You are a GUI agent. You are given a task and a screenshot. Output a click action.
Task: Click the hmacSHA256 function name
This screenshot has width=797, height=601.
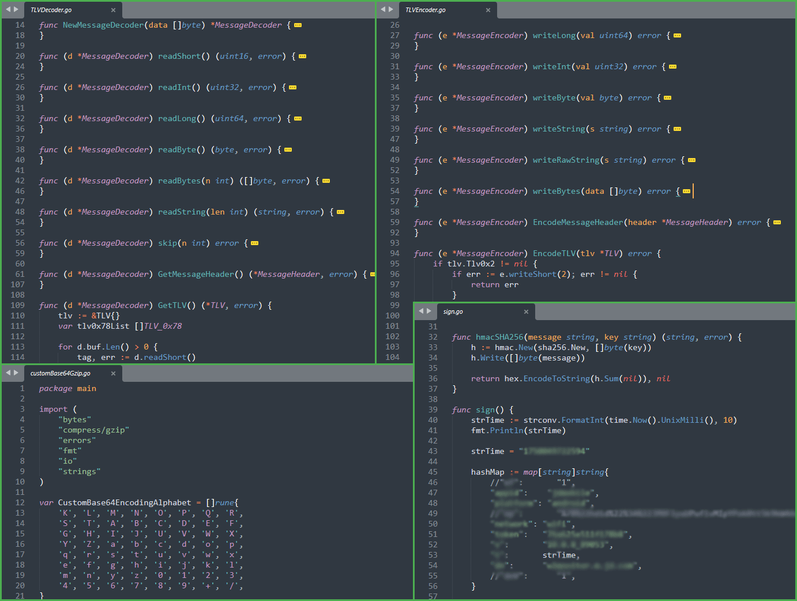[499, 337]
